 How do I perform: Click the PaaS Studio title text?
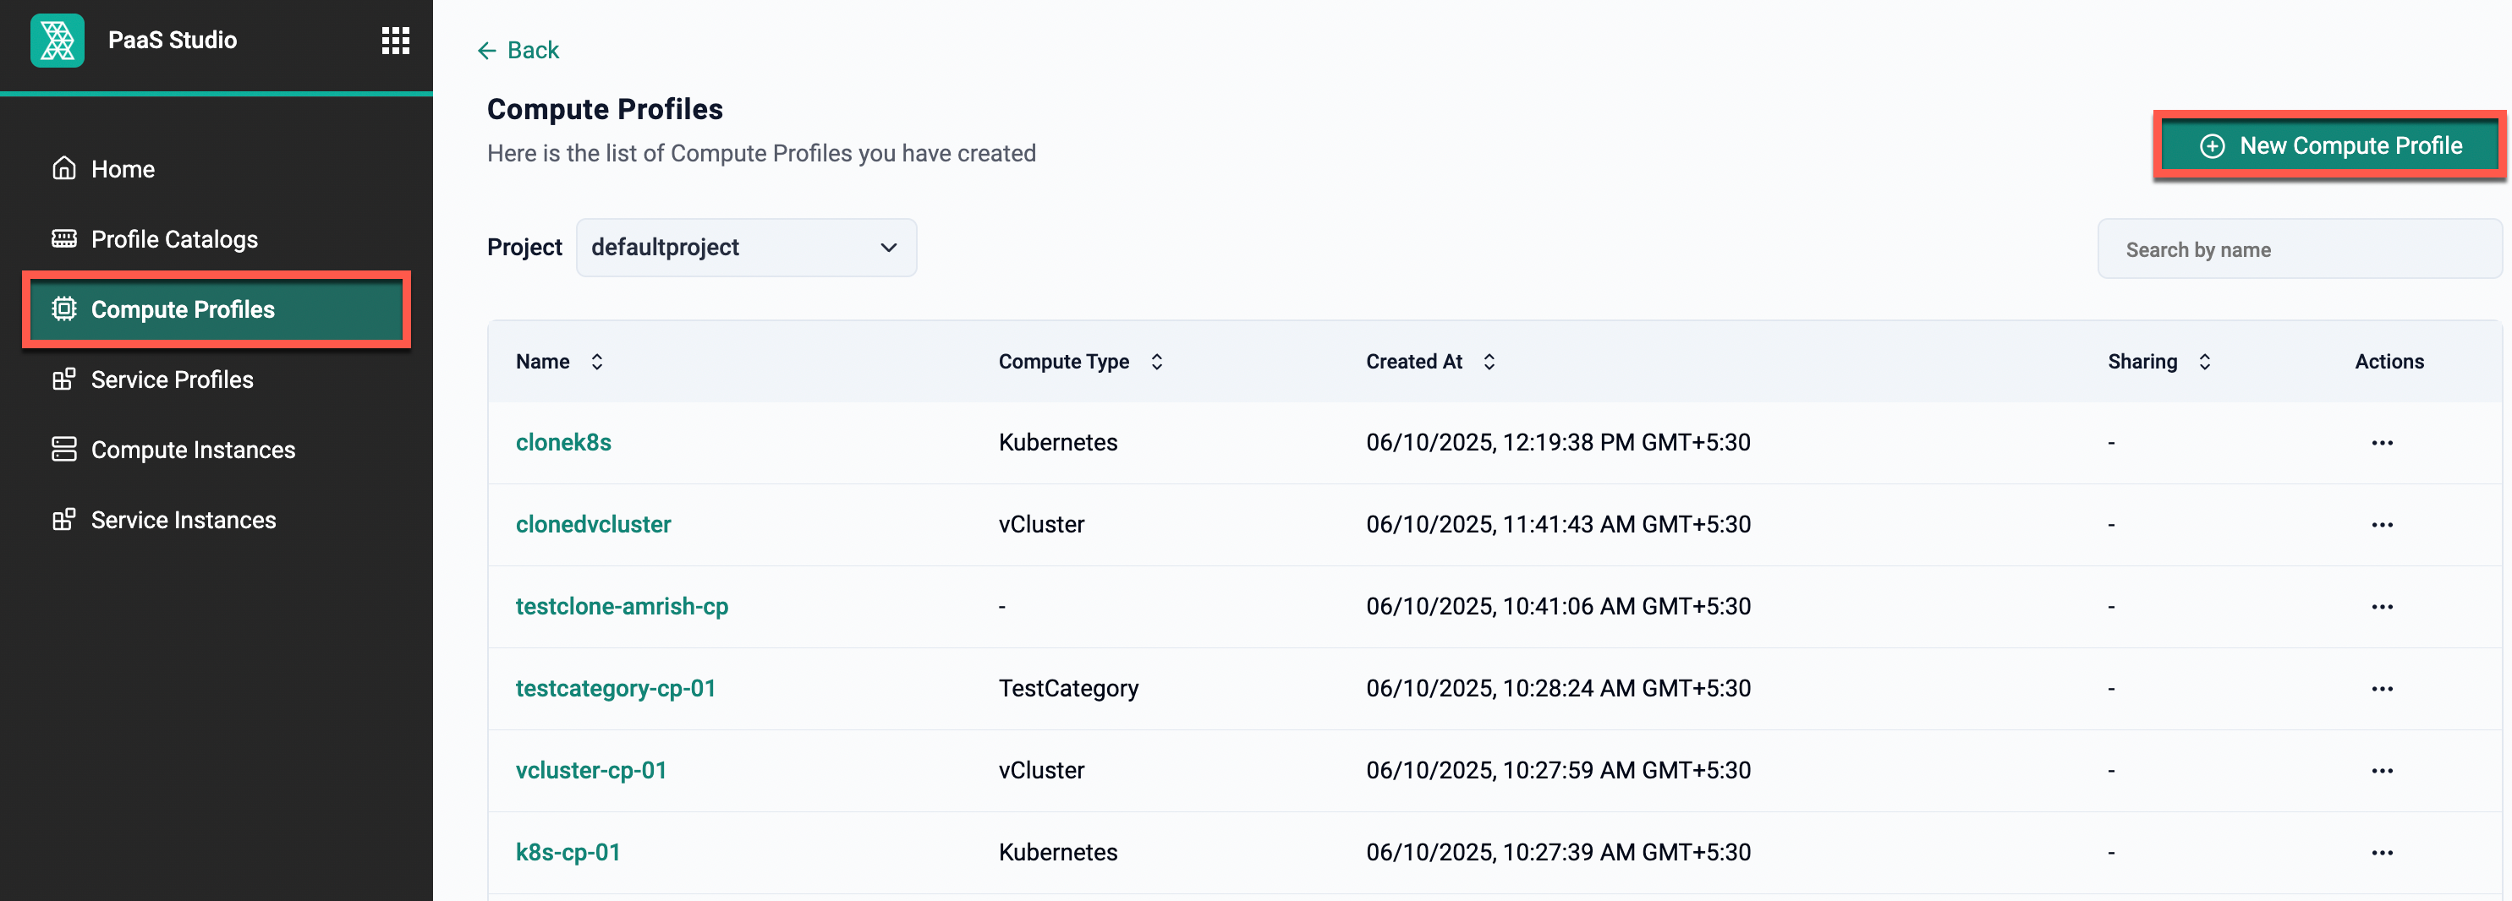(x=173, y=40)
